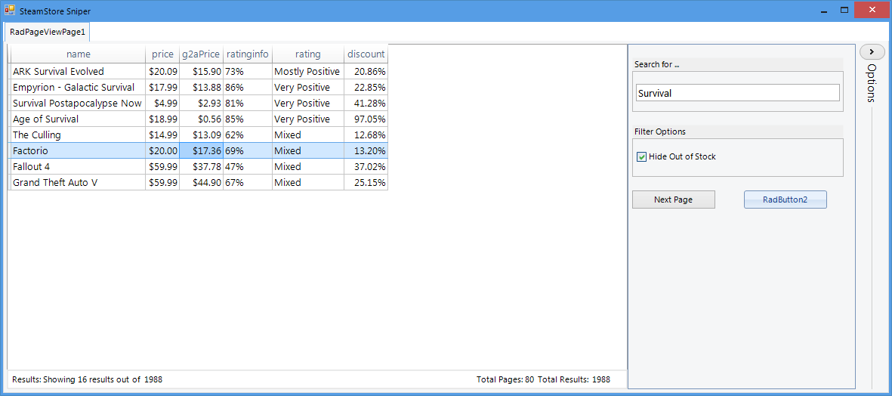The width and height of the screenshot is (892, 396).
Task: Select The Culling name cell
Action: pyautogui.click(x=79, y=135)
